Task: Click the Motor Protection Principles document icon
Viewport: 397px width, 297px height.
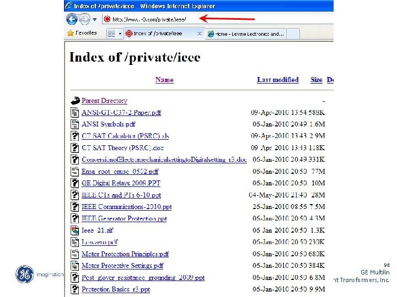Action: 74,254
